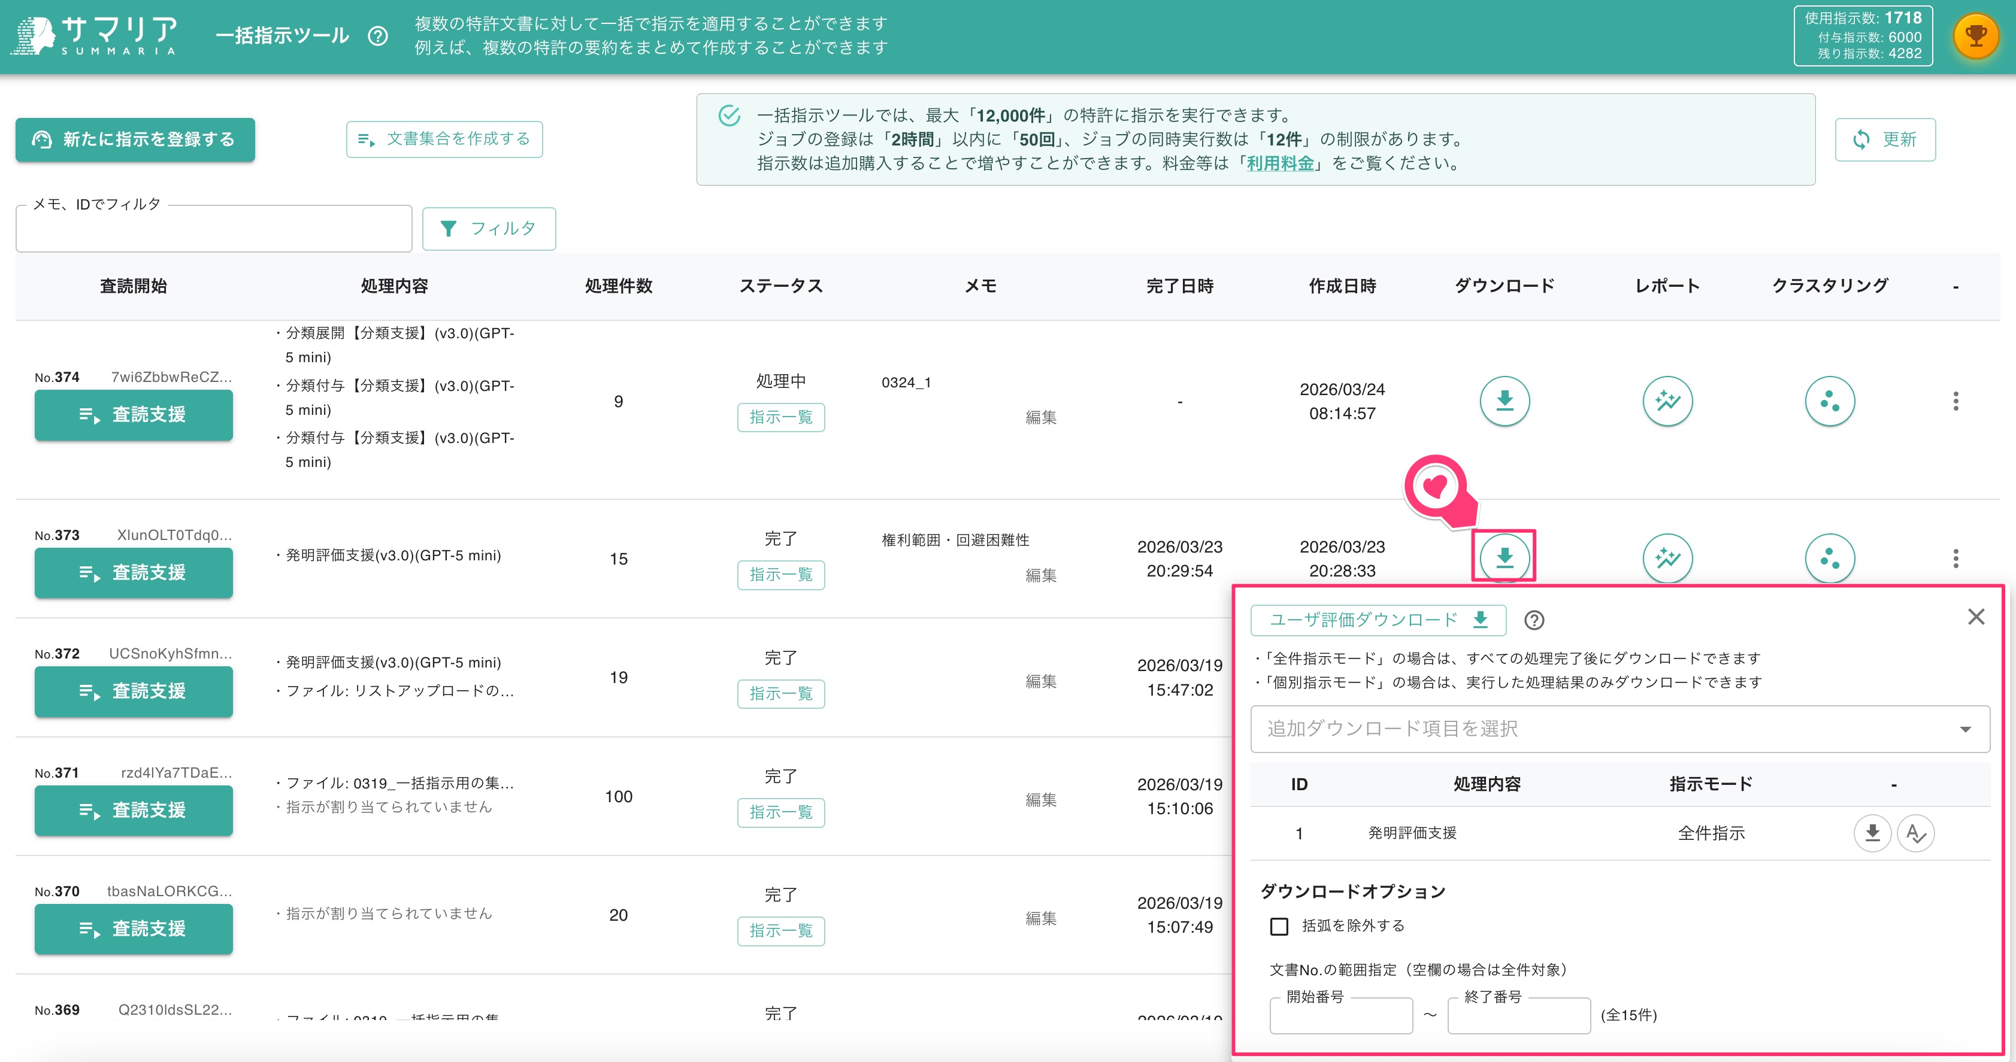Click the フィルタ button
2016x1062 pixels.
pyautogui.click(x=488, y=228)
